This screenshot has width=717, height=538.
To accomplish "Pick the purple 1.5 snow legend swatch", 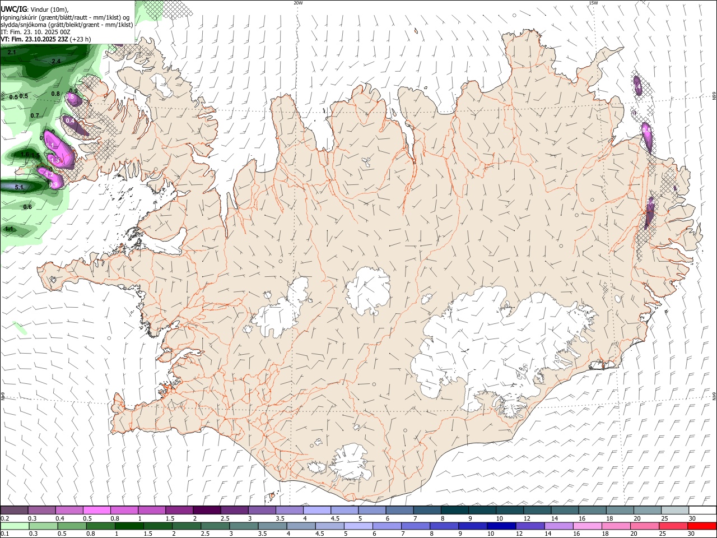I will (x=179, y=510).
